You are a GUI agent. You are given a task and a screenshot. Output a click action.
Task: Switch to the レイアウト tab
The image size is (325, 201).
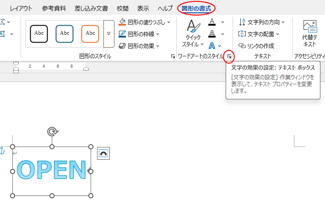[21, 9]
